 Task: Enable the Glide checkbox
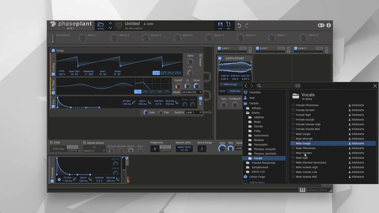point(51,143)
